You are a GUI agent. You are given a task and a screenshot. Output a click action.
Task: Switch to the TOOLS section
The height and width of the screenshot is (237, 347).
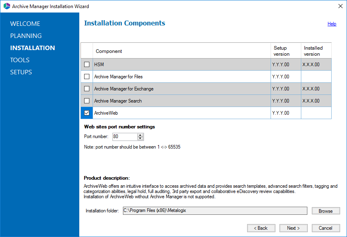[20, 60]
